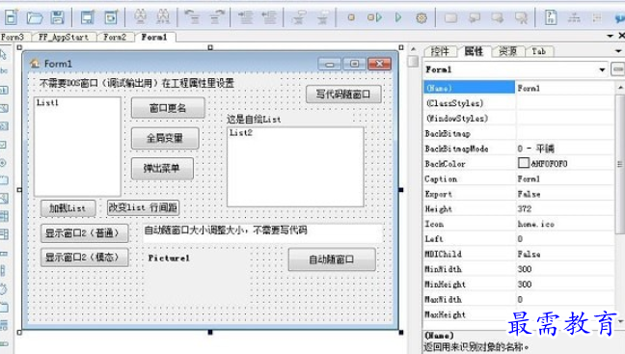Image resolution: width=625 pixels, height=354 pixels.
Task: Select the (Name) property row
Action: pos(519,88)
